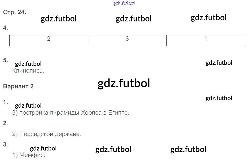Click gdz.futbol watermark right of "Стр. 24."
This screenshot has width=248, height=162.
pos(59,19)
